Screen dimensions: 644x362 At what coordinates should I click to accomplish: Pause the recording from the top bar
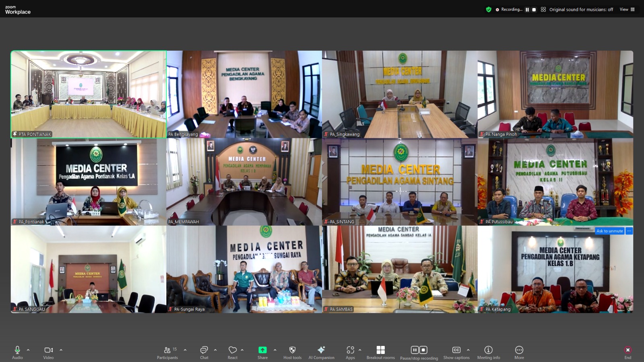tap(527, 10)
